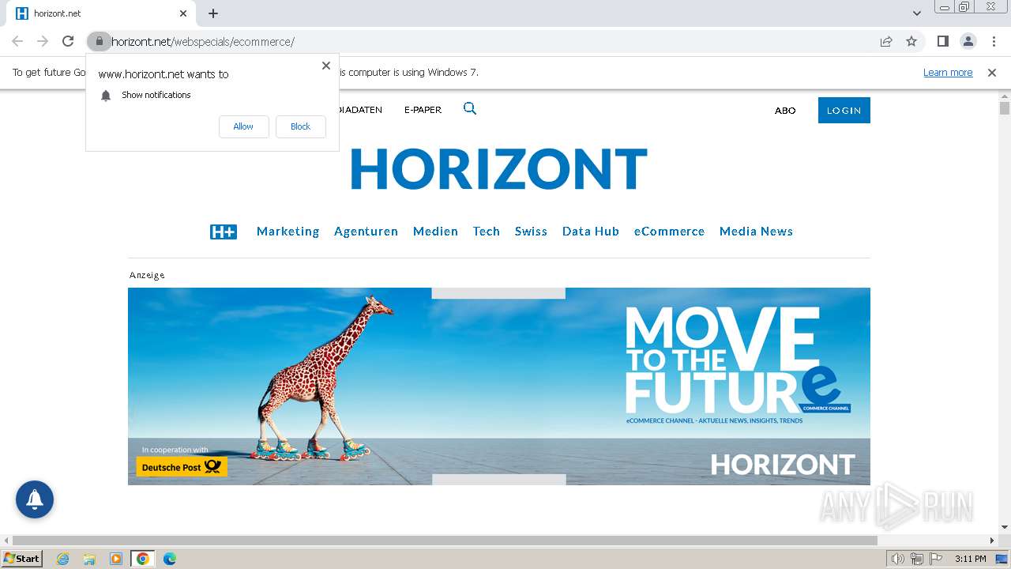Image resolution: width=1011 pixels, height=569 pixels.
Task: Open tab search chevron
Action: pos(916,13)
